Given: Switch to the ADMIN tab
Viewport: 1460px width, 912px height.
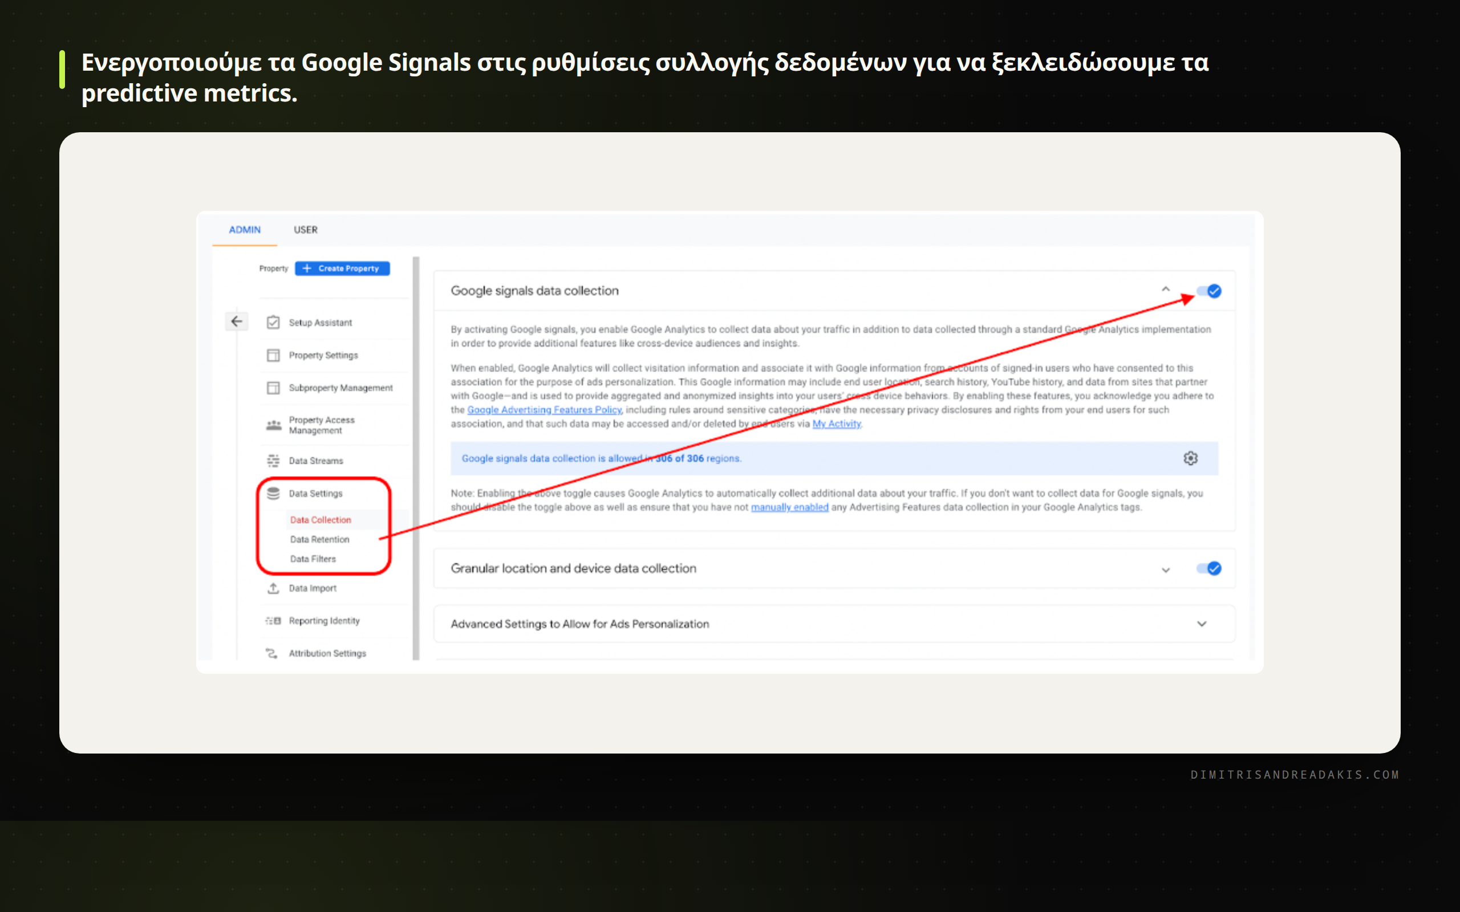Looking at the screenshot, I should 244,230.
